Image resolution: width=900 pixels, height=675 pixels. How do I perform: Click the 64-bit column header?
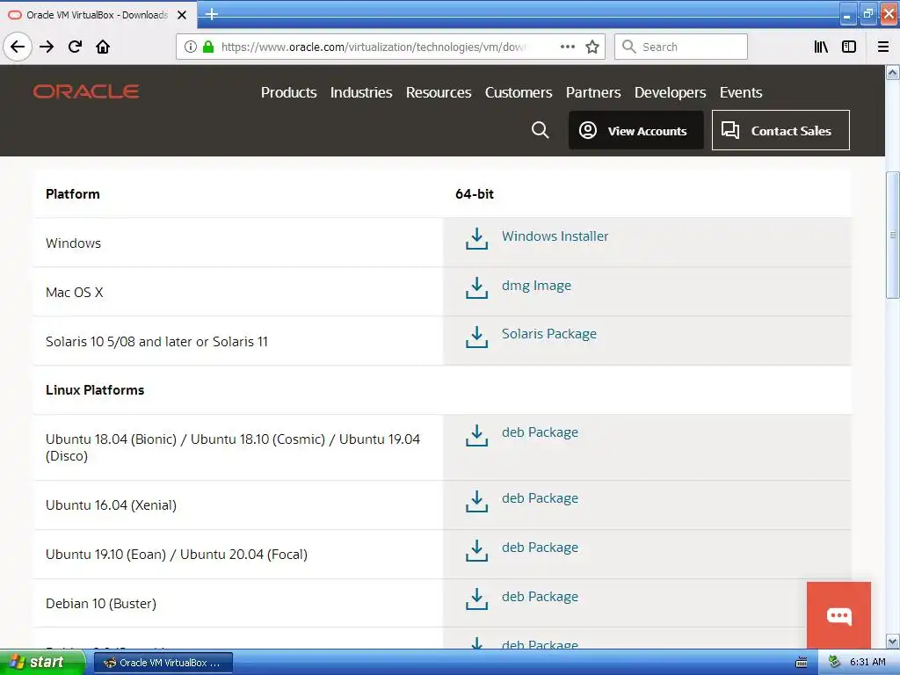click(475, 194)
